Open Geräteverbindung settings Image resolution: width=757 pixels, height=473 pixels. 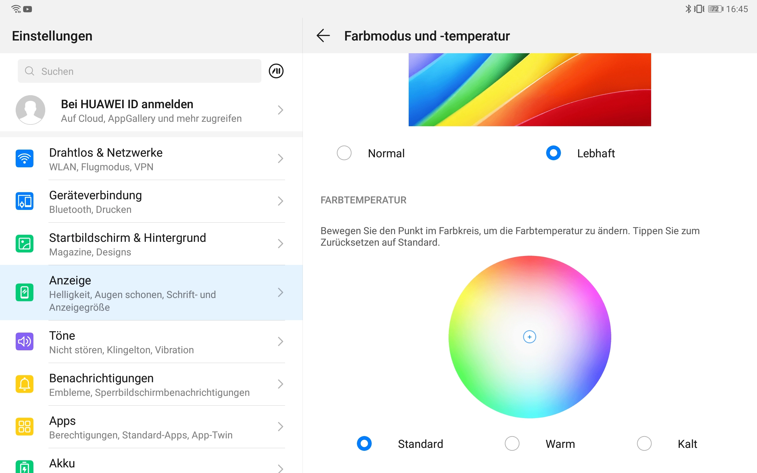(151, 201)
